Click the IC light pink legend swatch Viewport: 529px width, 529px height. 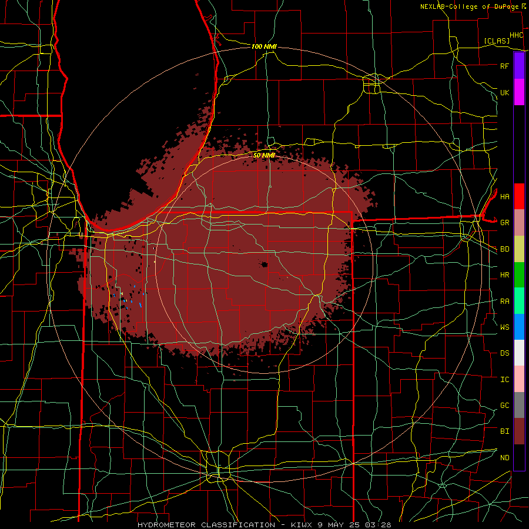pos(519,379)
